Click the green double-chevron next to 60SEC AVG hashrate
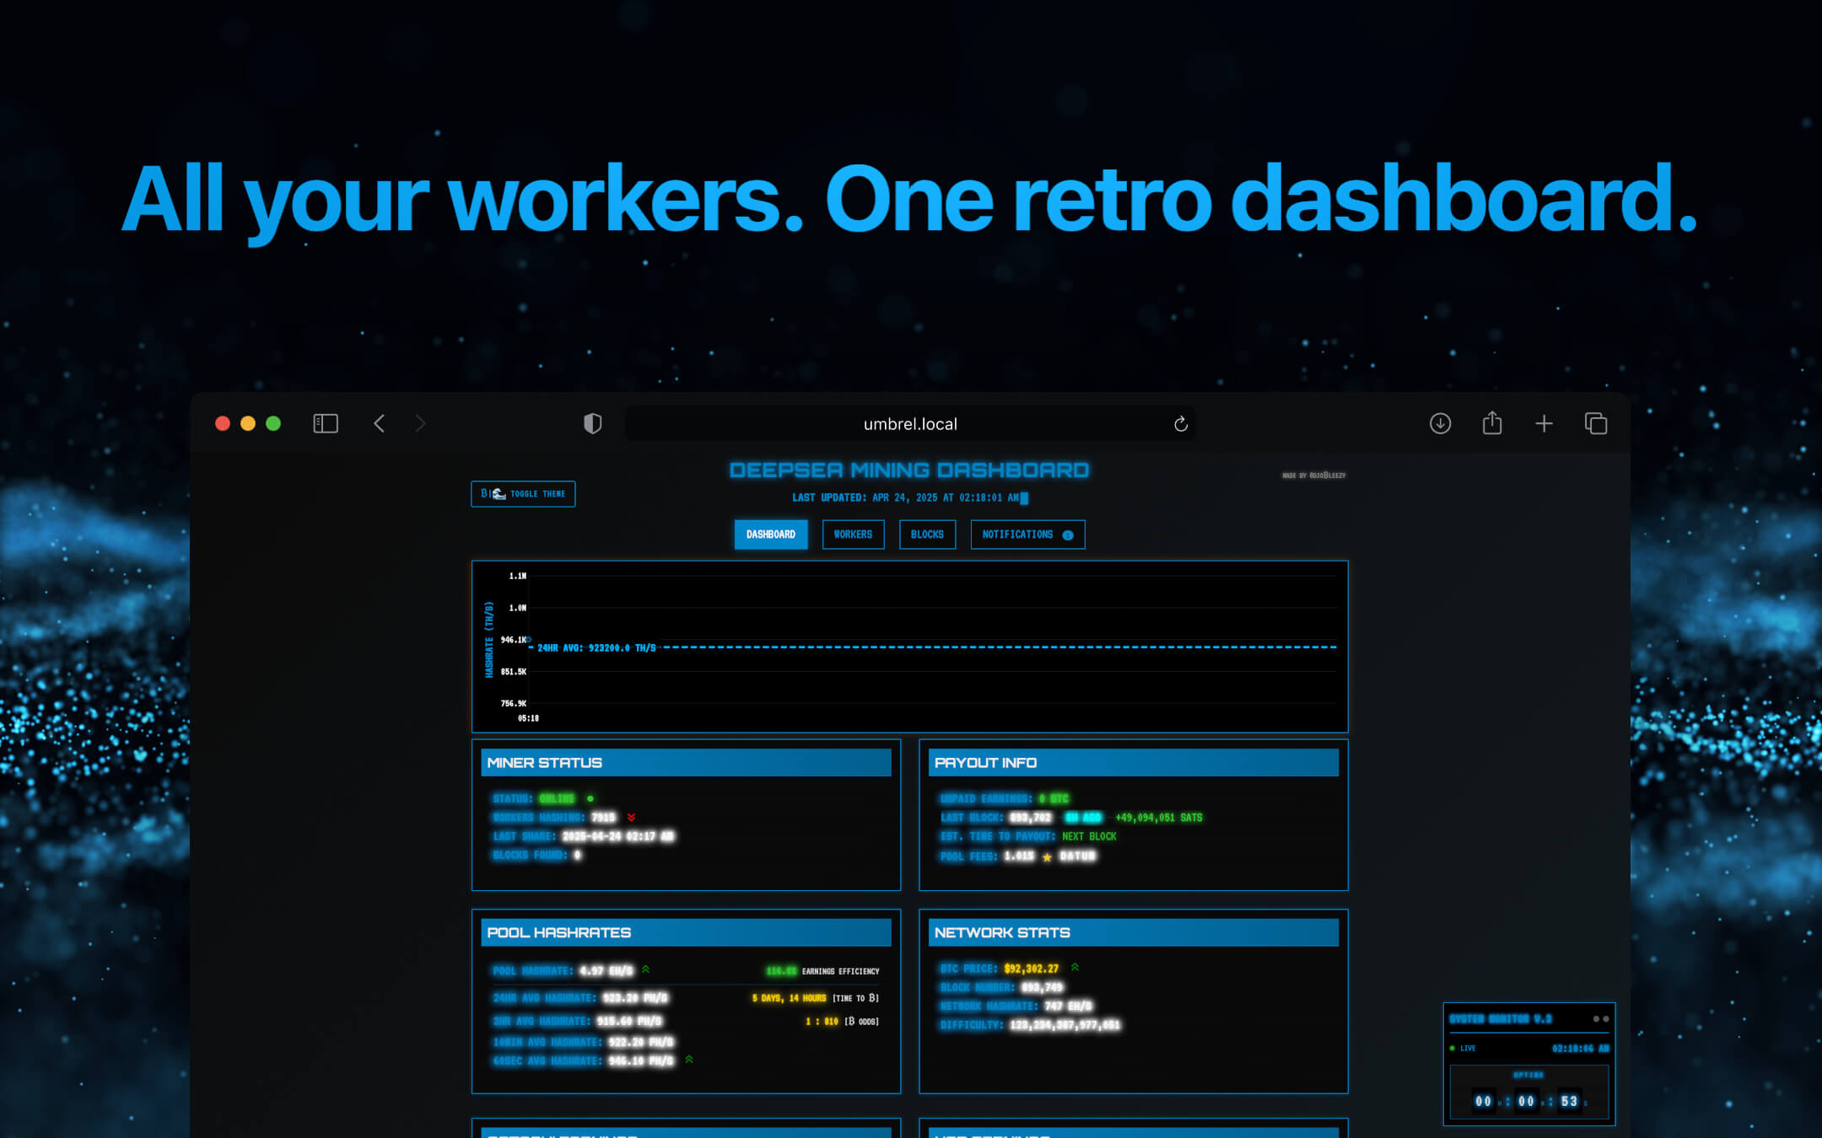1822x1138 pixels. tap(687, 1060)
